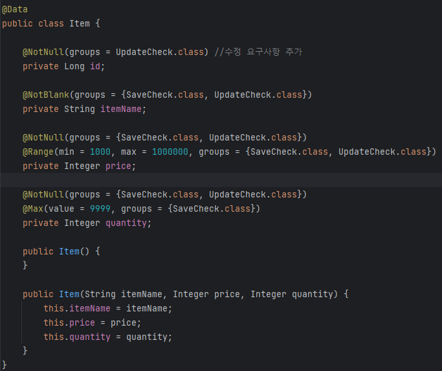Image resolution: width=442 pixels, height=371 pixels.
Task: Click the Long type keyword
Action: pos(74,66)
